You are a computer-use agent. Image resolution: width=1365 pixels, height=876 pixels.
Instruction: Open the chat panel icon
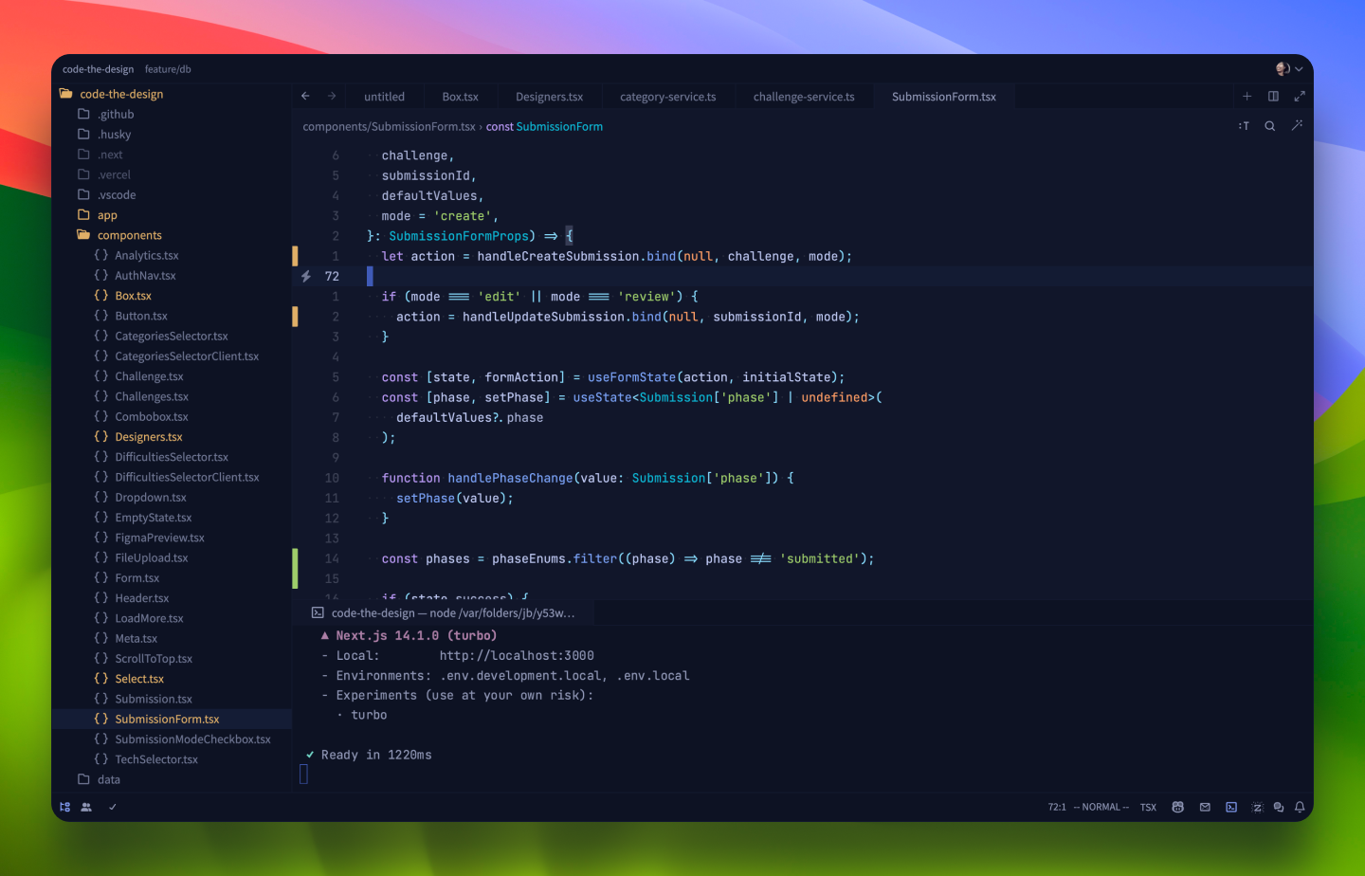[x=1279, y=807]
